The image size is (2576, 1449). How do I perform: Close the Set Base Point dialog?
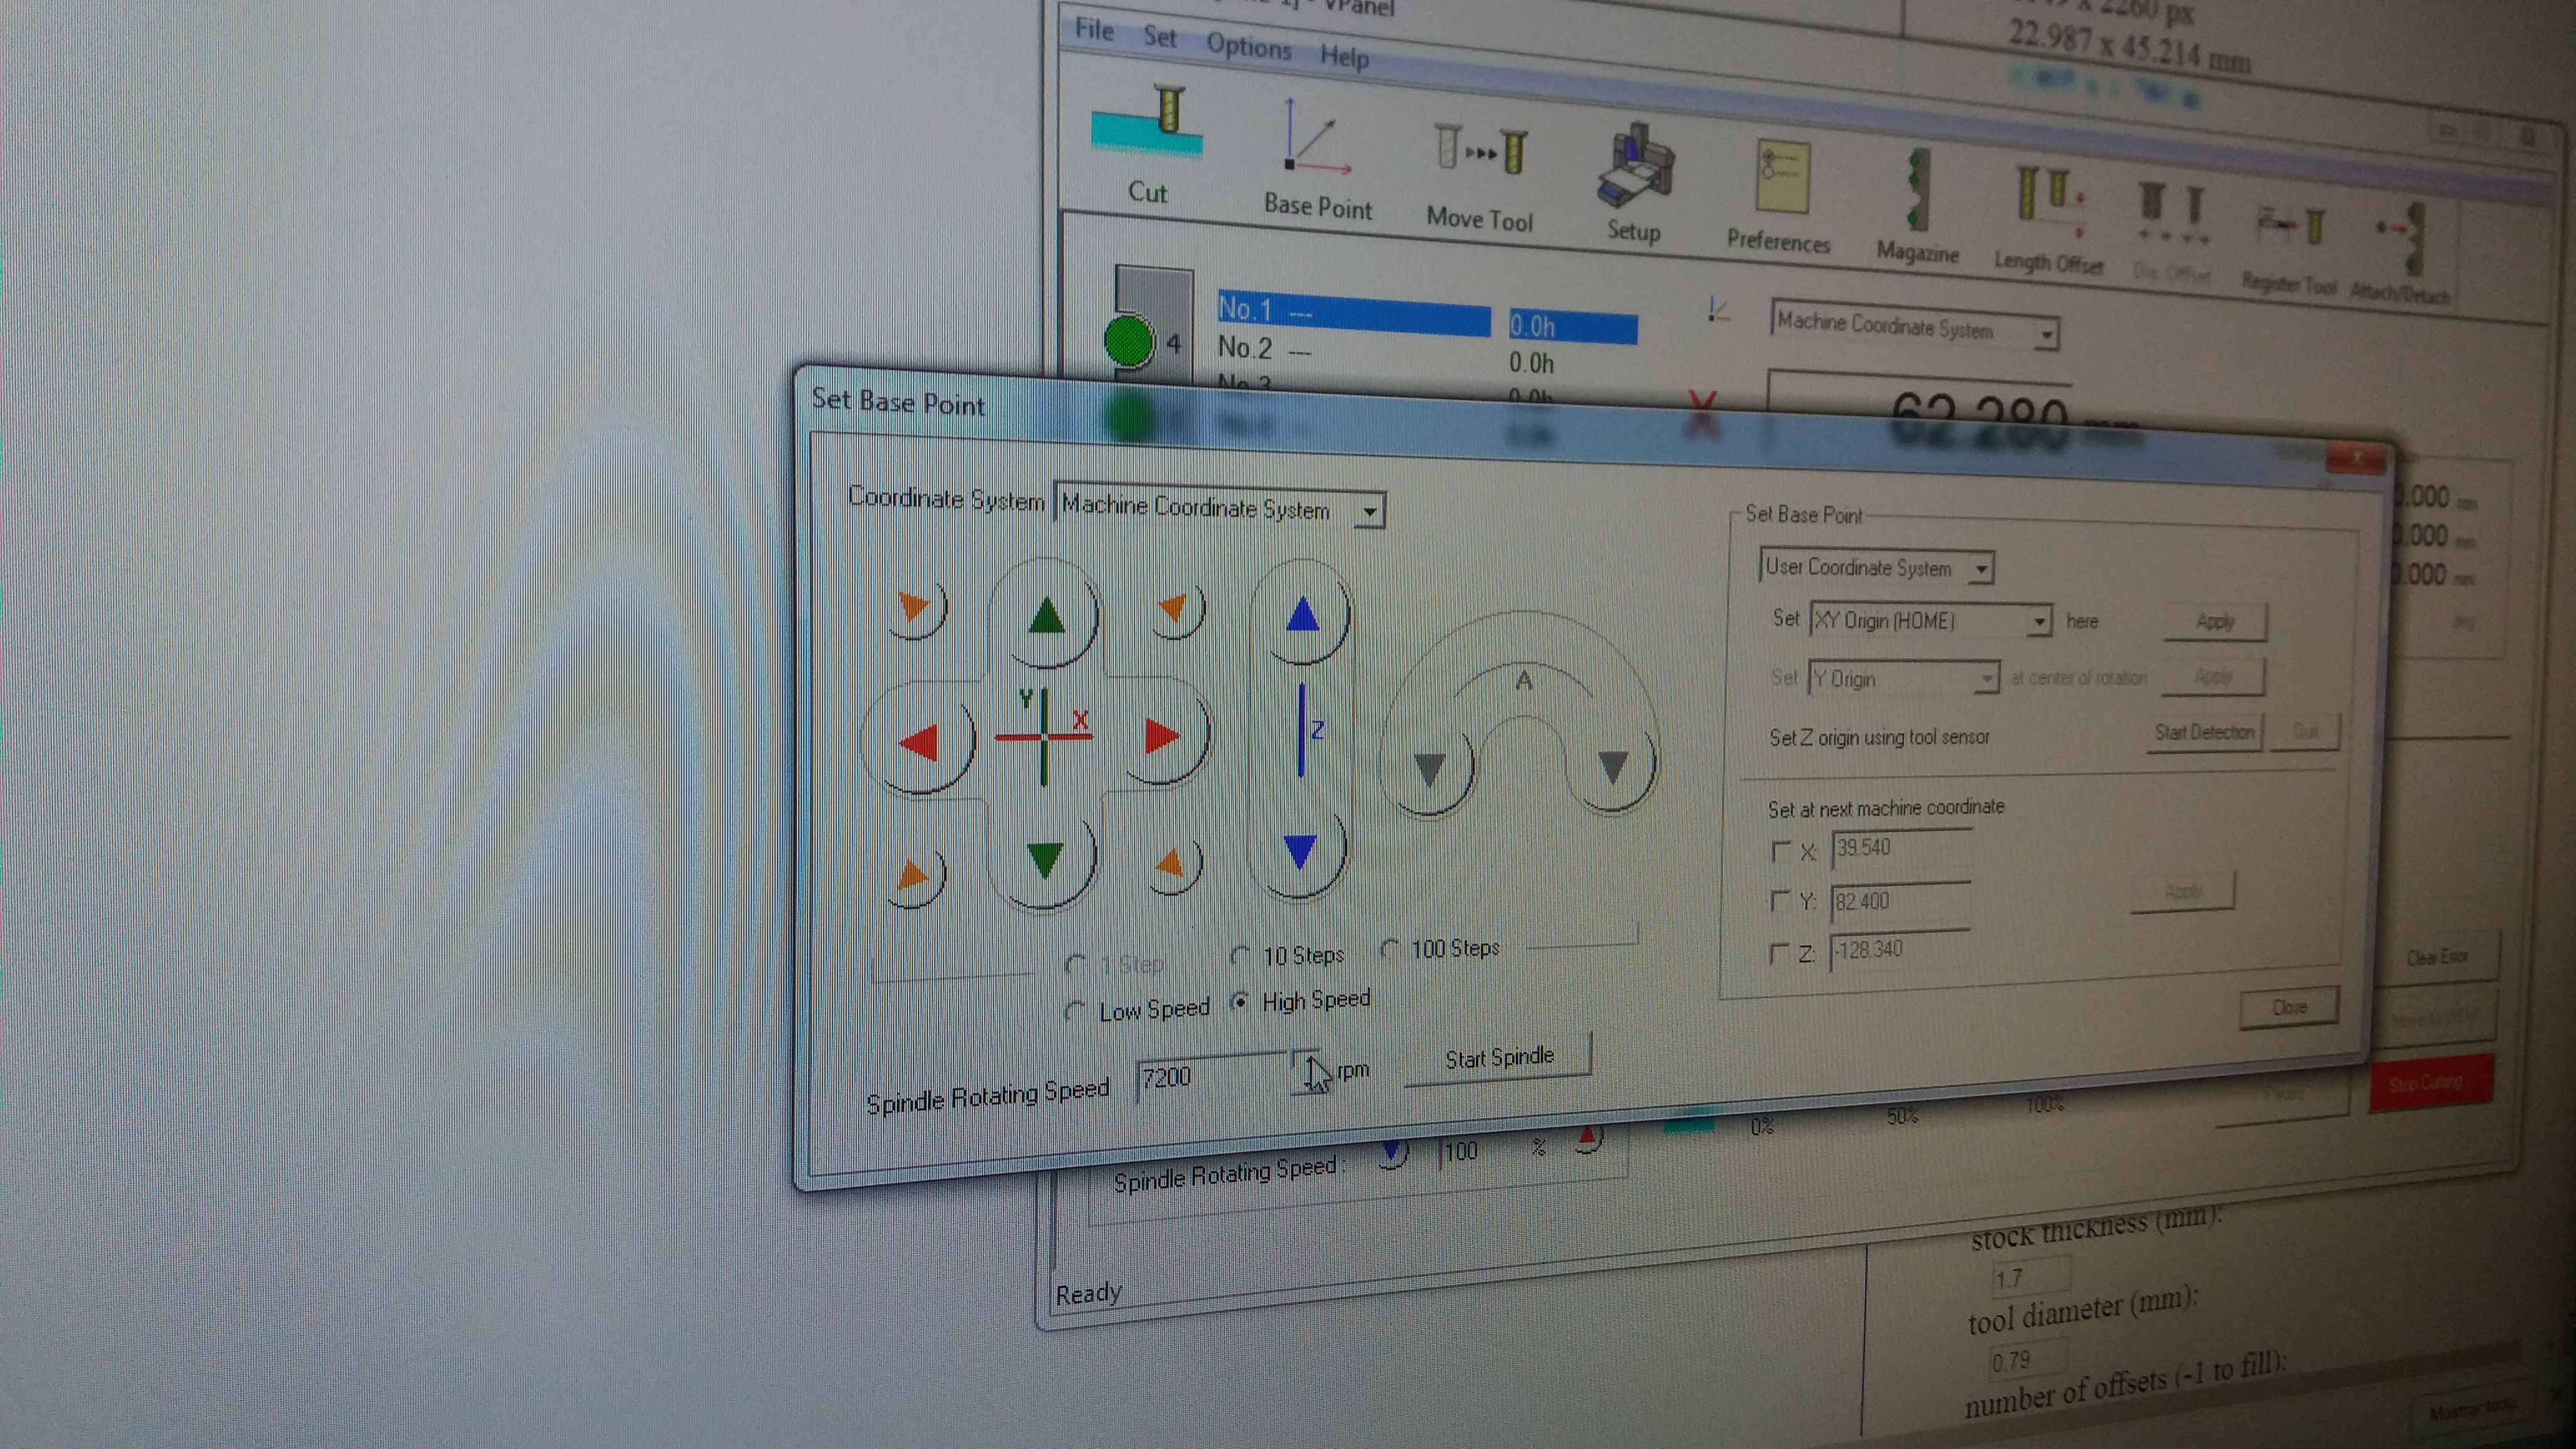point(2289,1007)
